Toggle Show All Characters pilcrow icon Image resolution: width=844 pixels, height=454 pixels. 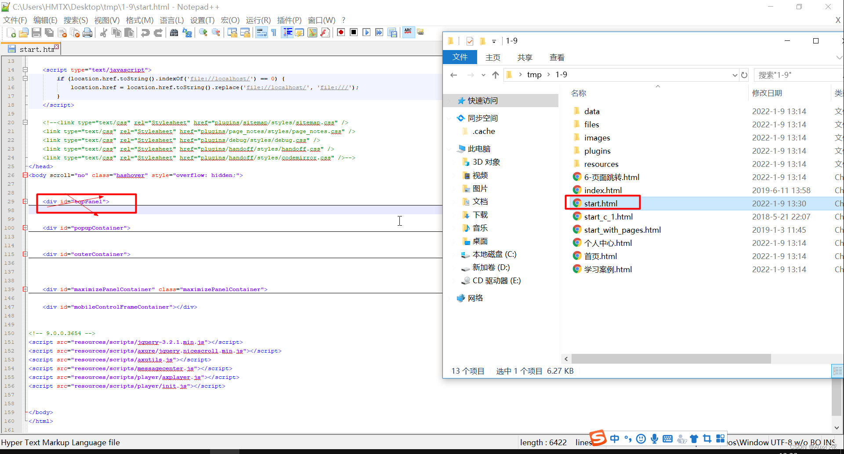tap(274, 32)
